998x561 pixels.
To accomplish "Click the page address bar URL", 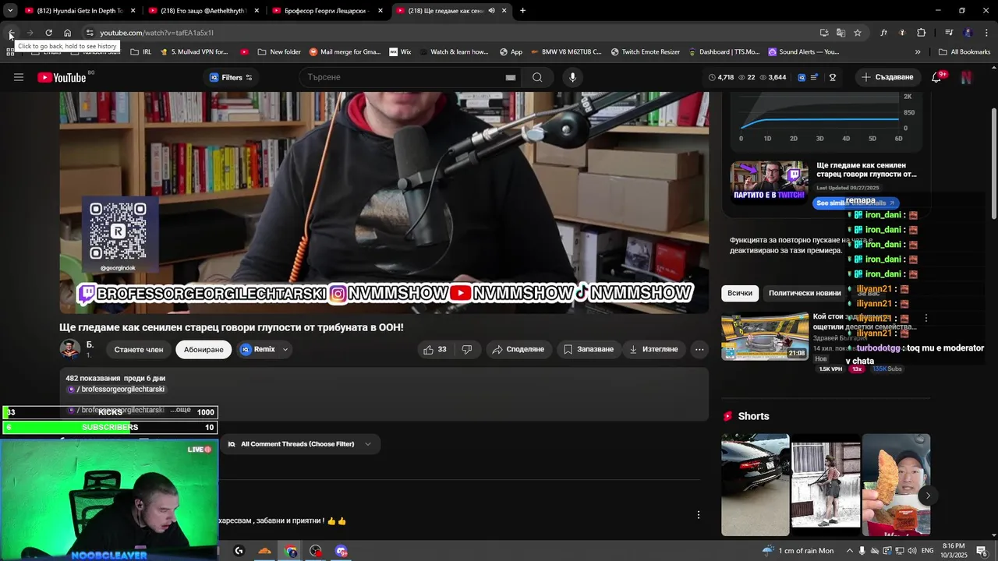I will pyautogui.click(x=157, y=33).
